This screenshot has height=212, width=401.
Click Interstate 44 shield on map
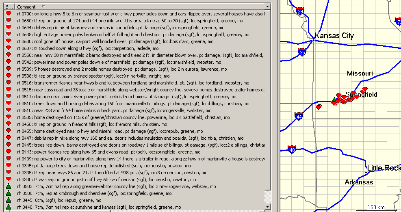(x=299, y=117)
